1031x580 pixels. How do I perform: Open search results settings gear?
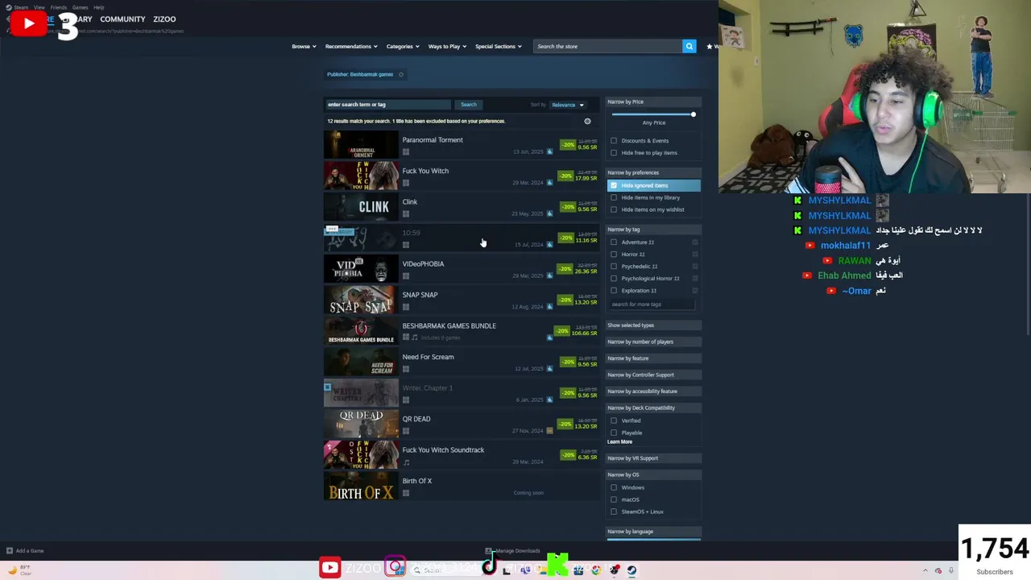point(587,121)
